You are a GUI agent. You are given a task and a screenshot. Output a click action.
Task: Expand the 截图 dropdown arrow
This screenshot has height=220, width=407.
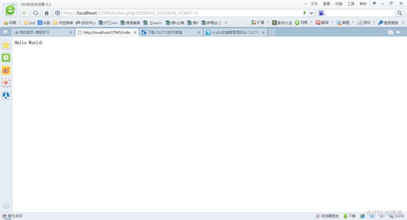tap(353, 22)
